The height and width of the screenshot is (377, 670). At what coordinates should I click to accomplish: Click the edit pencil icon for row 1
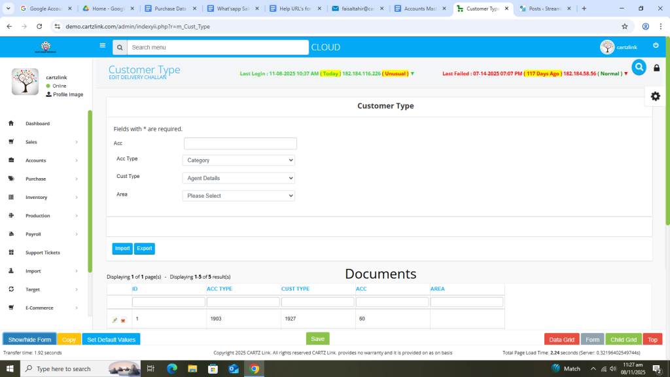[x=115, y=320]
